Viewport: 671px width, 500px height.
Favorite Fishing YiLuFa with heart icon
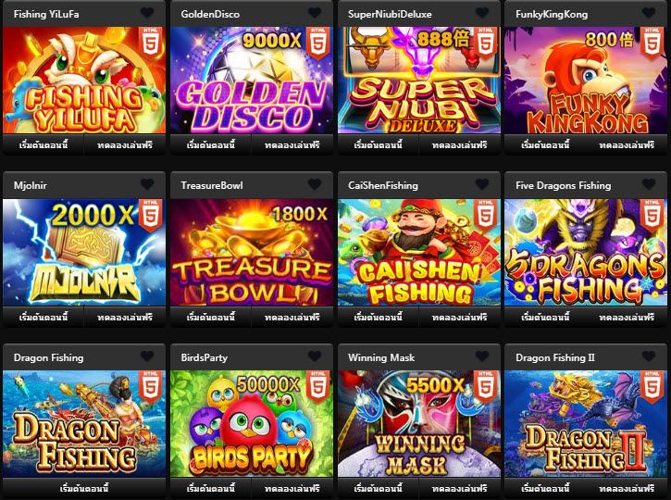click(147, 13)
